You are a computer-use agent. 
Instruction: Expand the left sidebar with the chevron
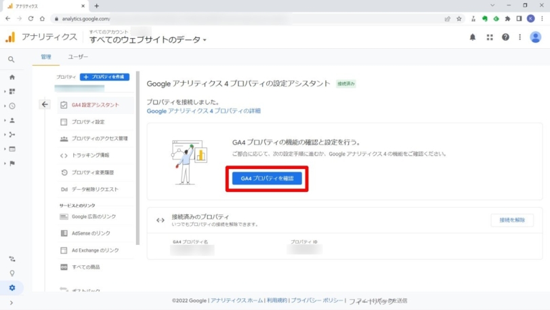[x=12, y=303]
